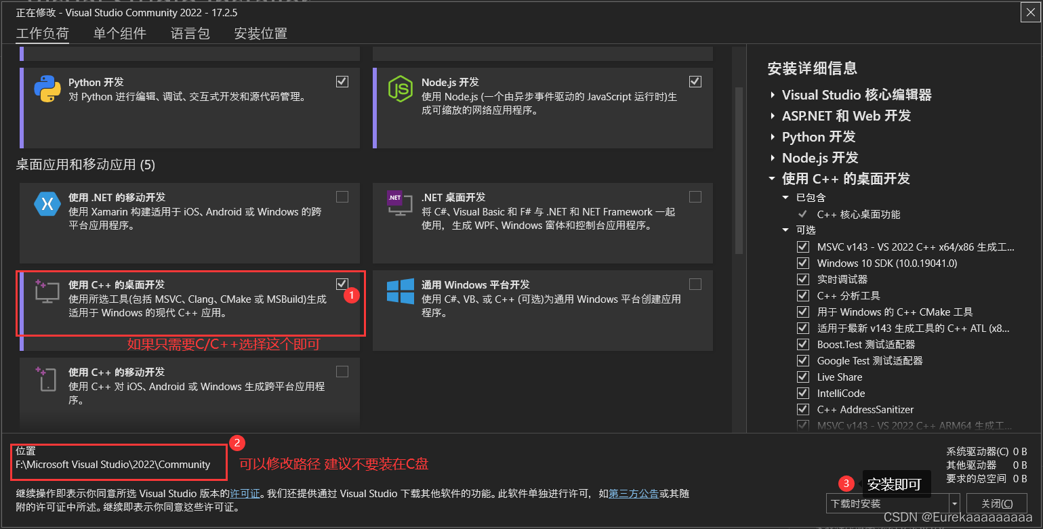Collapse 使用 C++ 的桌面开发 details
The image size is (1043, 529).
coord(772,179)
